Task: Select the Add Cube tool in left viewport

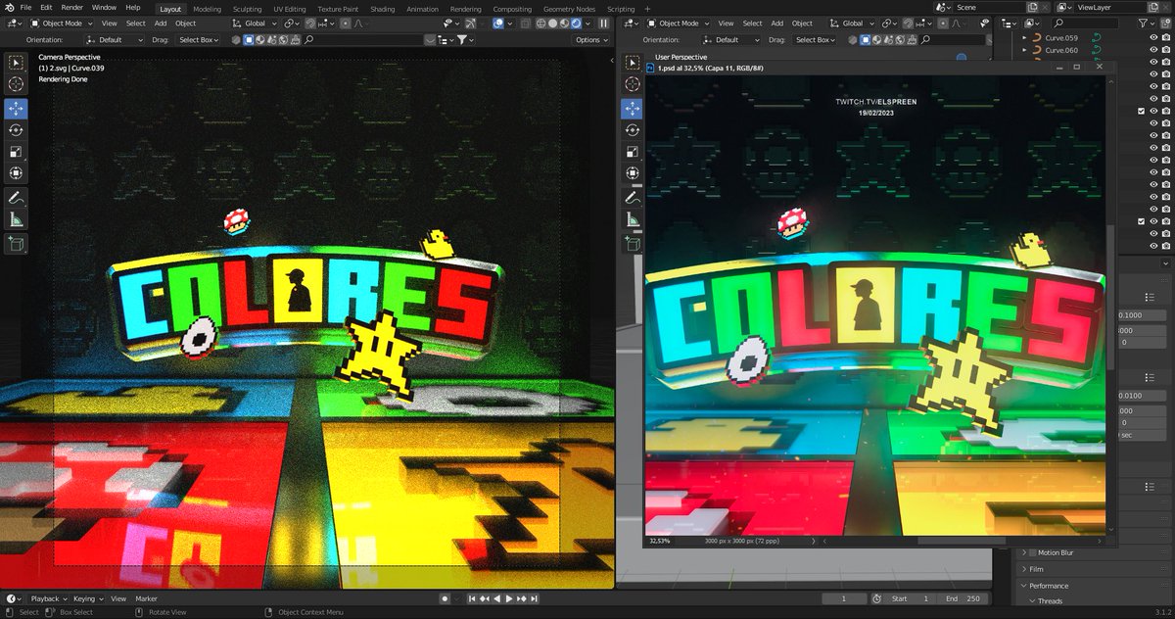Action: 17,244
